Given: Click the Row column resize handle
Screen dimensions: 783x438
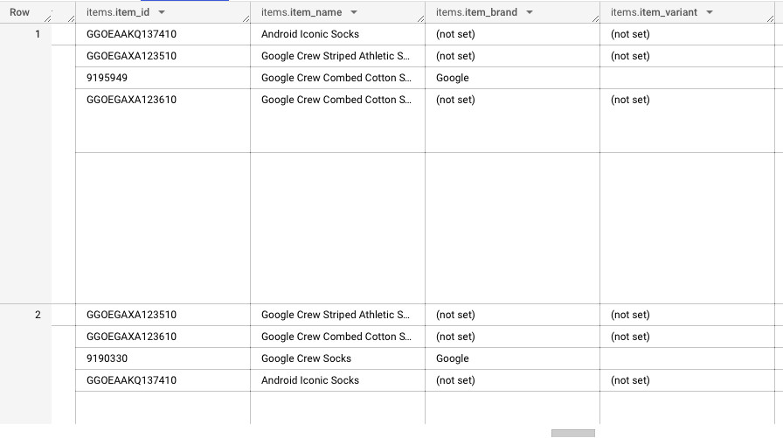Looking at the screenshot, I should point(47,19).
